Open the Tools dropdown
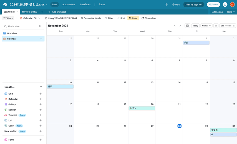 231,12
